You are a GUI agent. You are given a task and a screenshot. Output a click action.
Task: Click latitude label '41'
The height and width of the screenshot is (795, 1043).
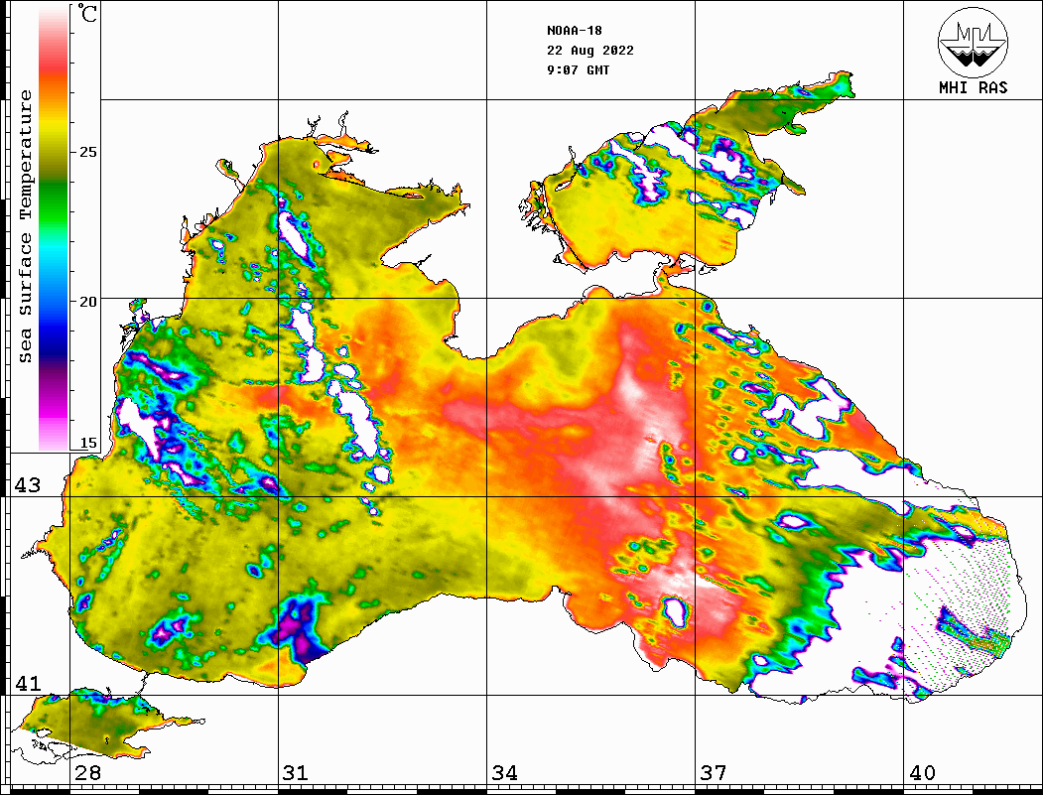[x=28, y=683]
